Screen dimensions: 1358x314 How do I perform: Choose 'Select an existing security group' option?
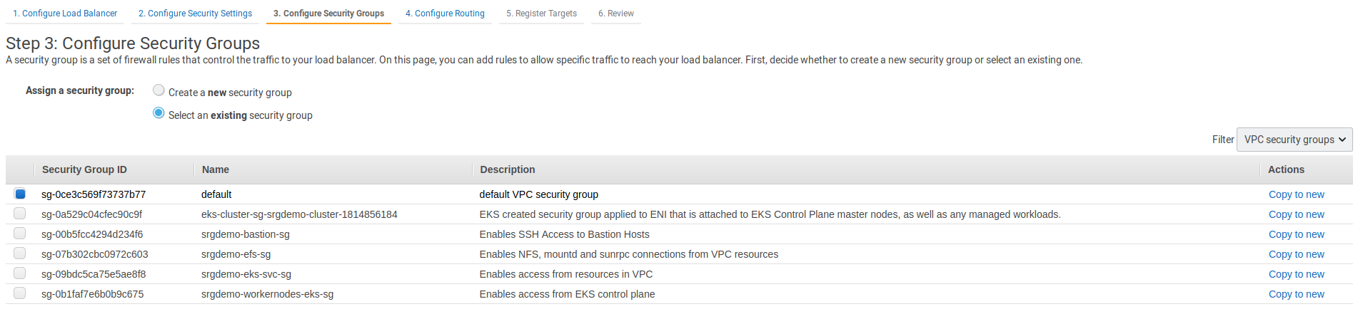159,113
